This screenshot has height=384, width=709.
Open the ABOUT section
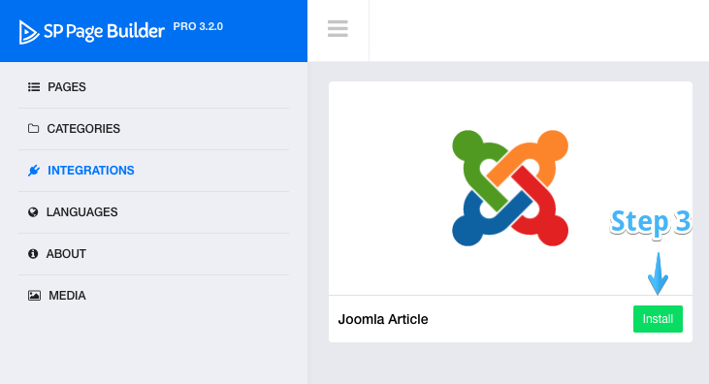point(154,254)
